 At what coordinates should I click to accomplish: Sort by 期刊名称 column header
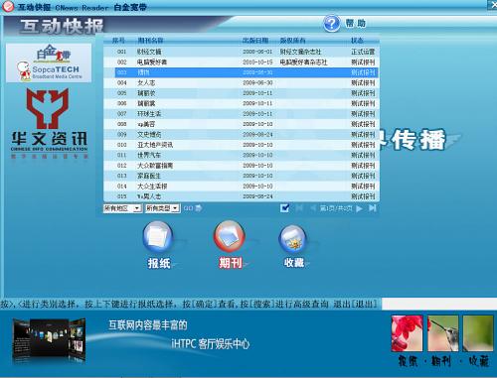[150, 41]
